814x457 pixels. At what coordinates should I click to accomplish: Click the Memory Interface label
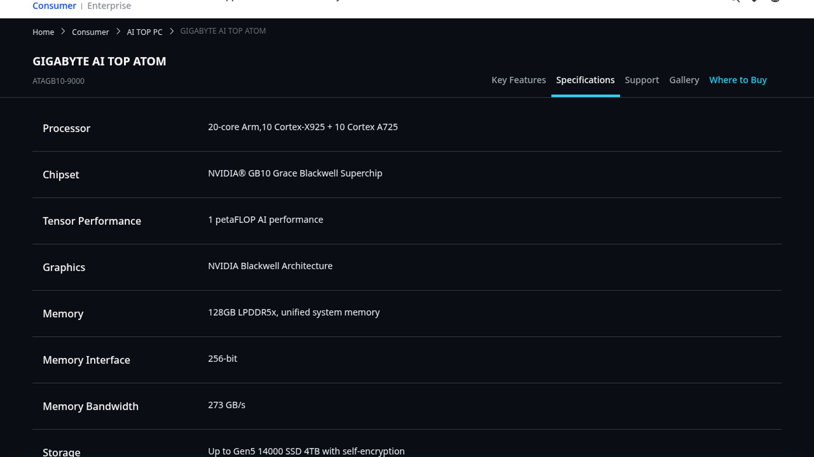pos(86,360)
